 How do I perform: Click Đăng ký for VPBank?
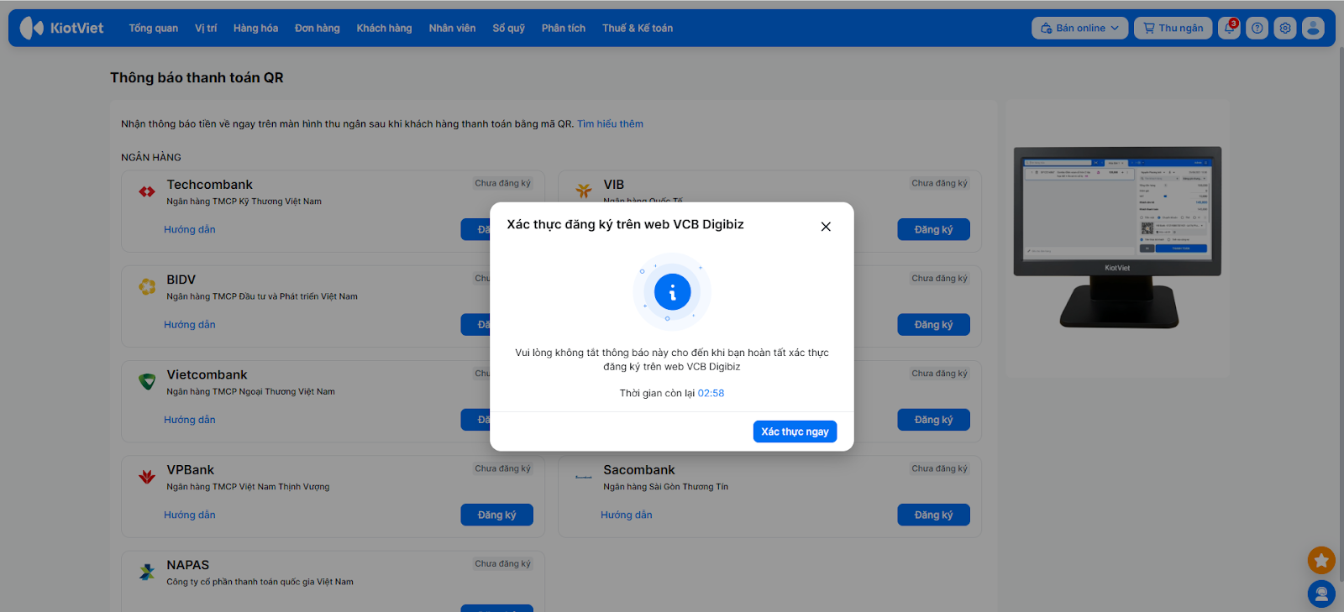tap(496, 515)
